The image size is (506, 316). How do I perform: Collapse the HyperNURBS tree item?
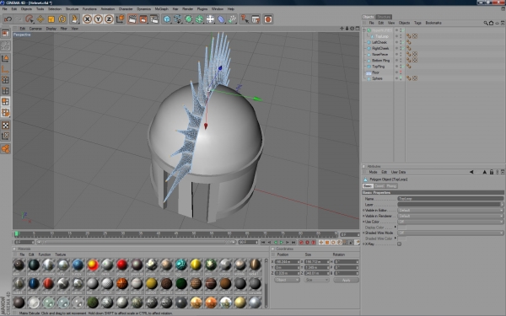(364, 30)
